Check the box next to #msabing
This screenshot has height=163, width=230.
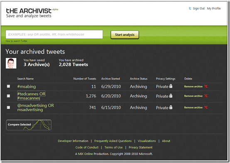pos(8,86)
